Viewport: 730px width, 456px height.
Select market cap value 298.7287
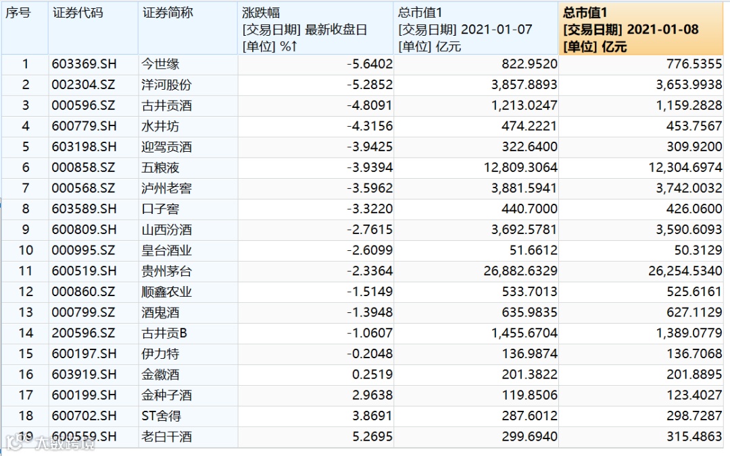(x=694, y=416)
